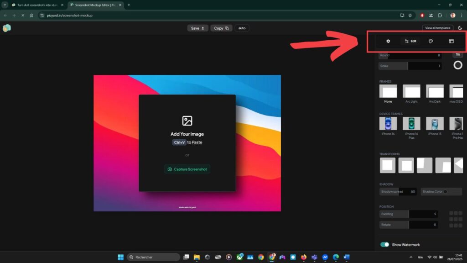Viewport: 467px width, 263px height.
Task: Choose the iPhone Pro Max device frame
Action: point(456,123)
